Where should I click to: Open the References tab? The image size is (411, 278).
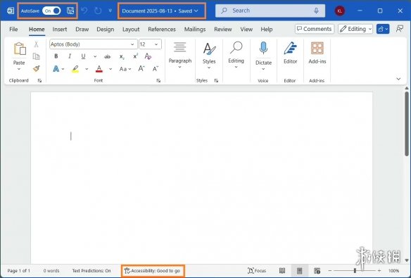click(x=162, y=30)
